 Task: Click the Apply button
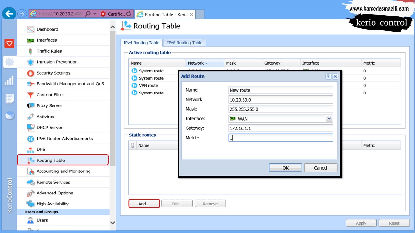pos(361,223)
